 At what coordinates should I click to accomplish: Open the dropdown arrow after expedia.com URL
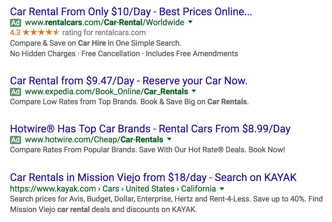[x=194, y=91]
